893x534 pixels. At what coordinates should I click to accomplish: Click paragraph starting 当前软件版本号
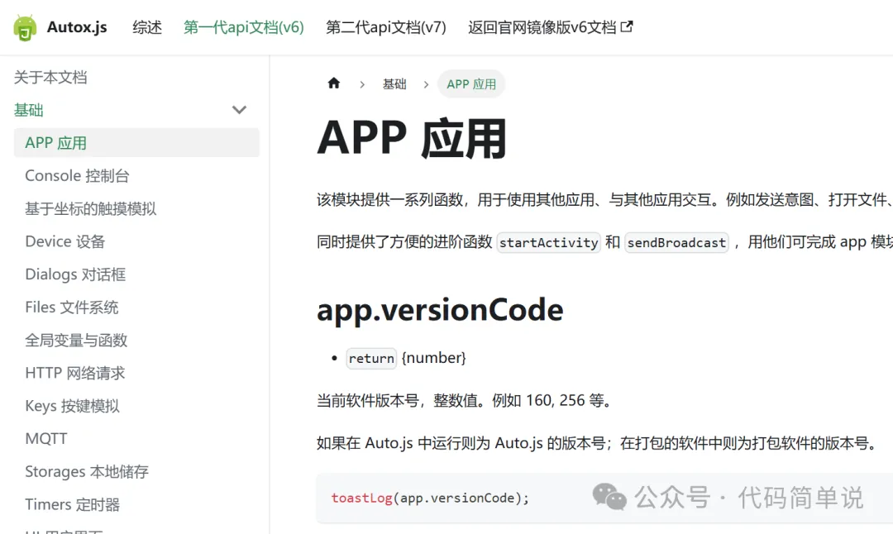[x=466, y=400]
